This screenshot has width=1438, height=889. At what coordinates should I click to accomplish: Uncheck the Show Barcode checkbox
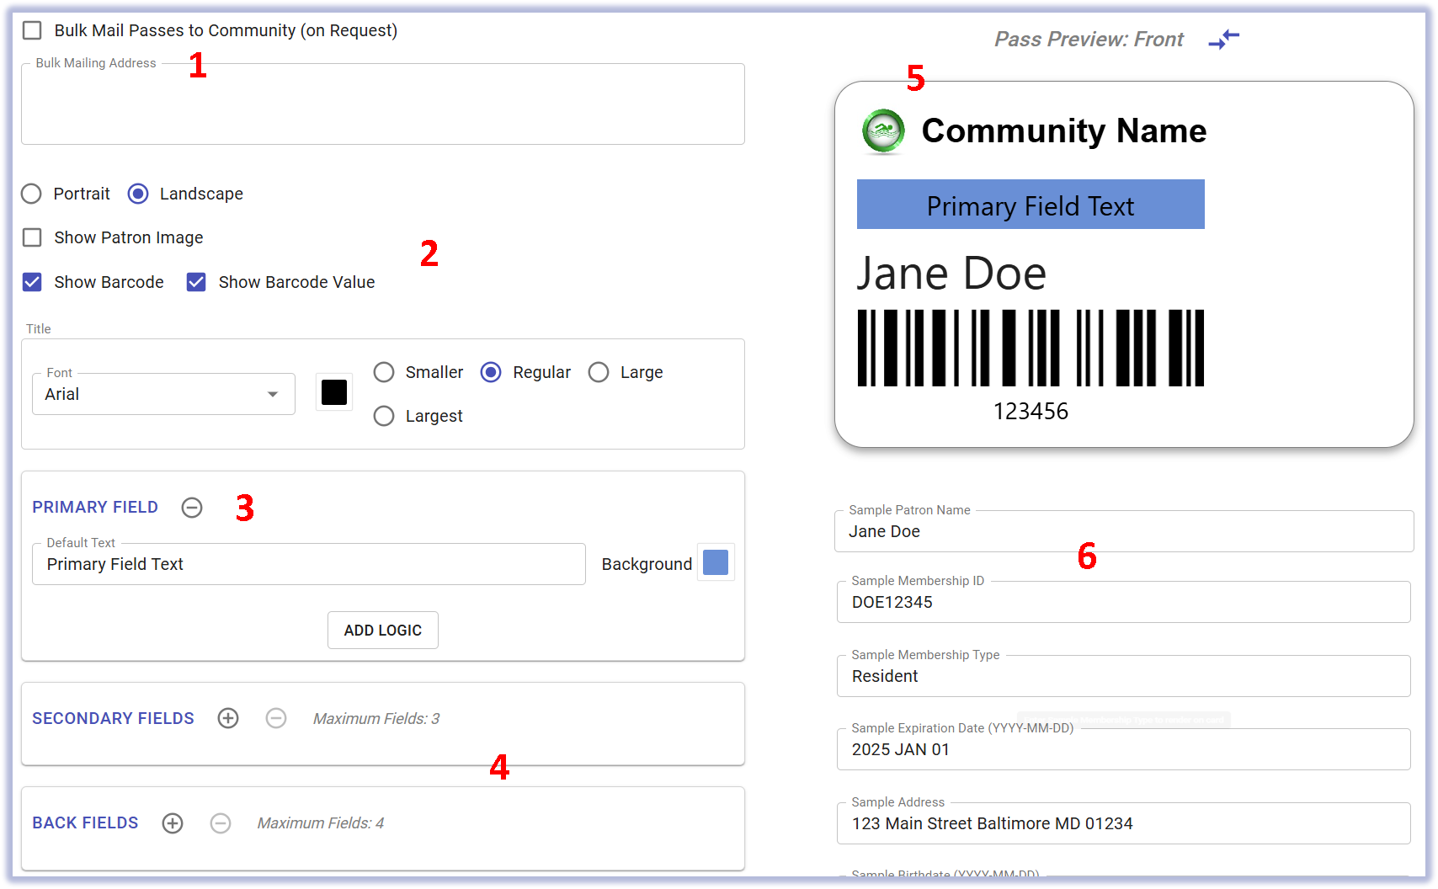coord(32,282)
